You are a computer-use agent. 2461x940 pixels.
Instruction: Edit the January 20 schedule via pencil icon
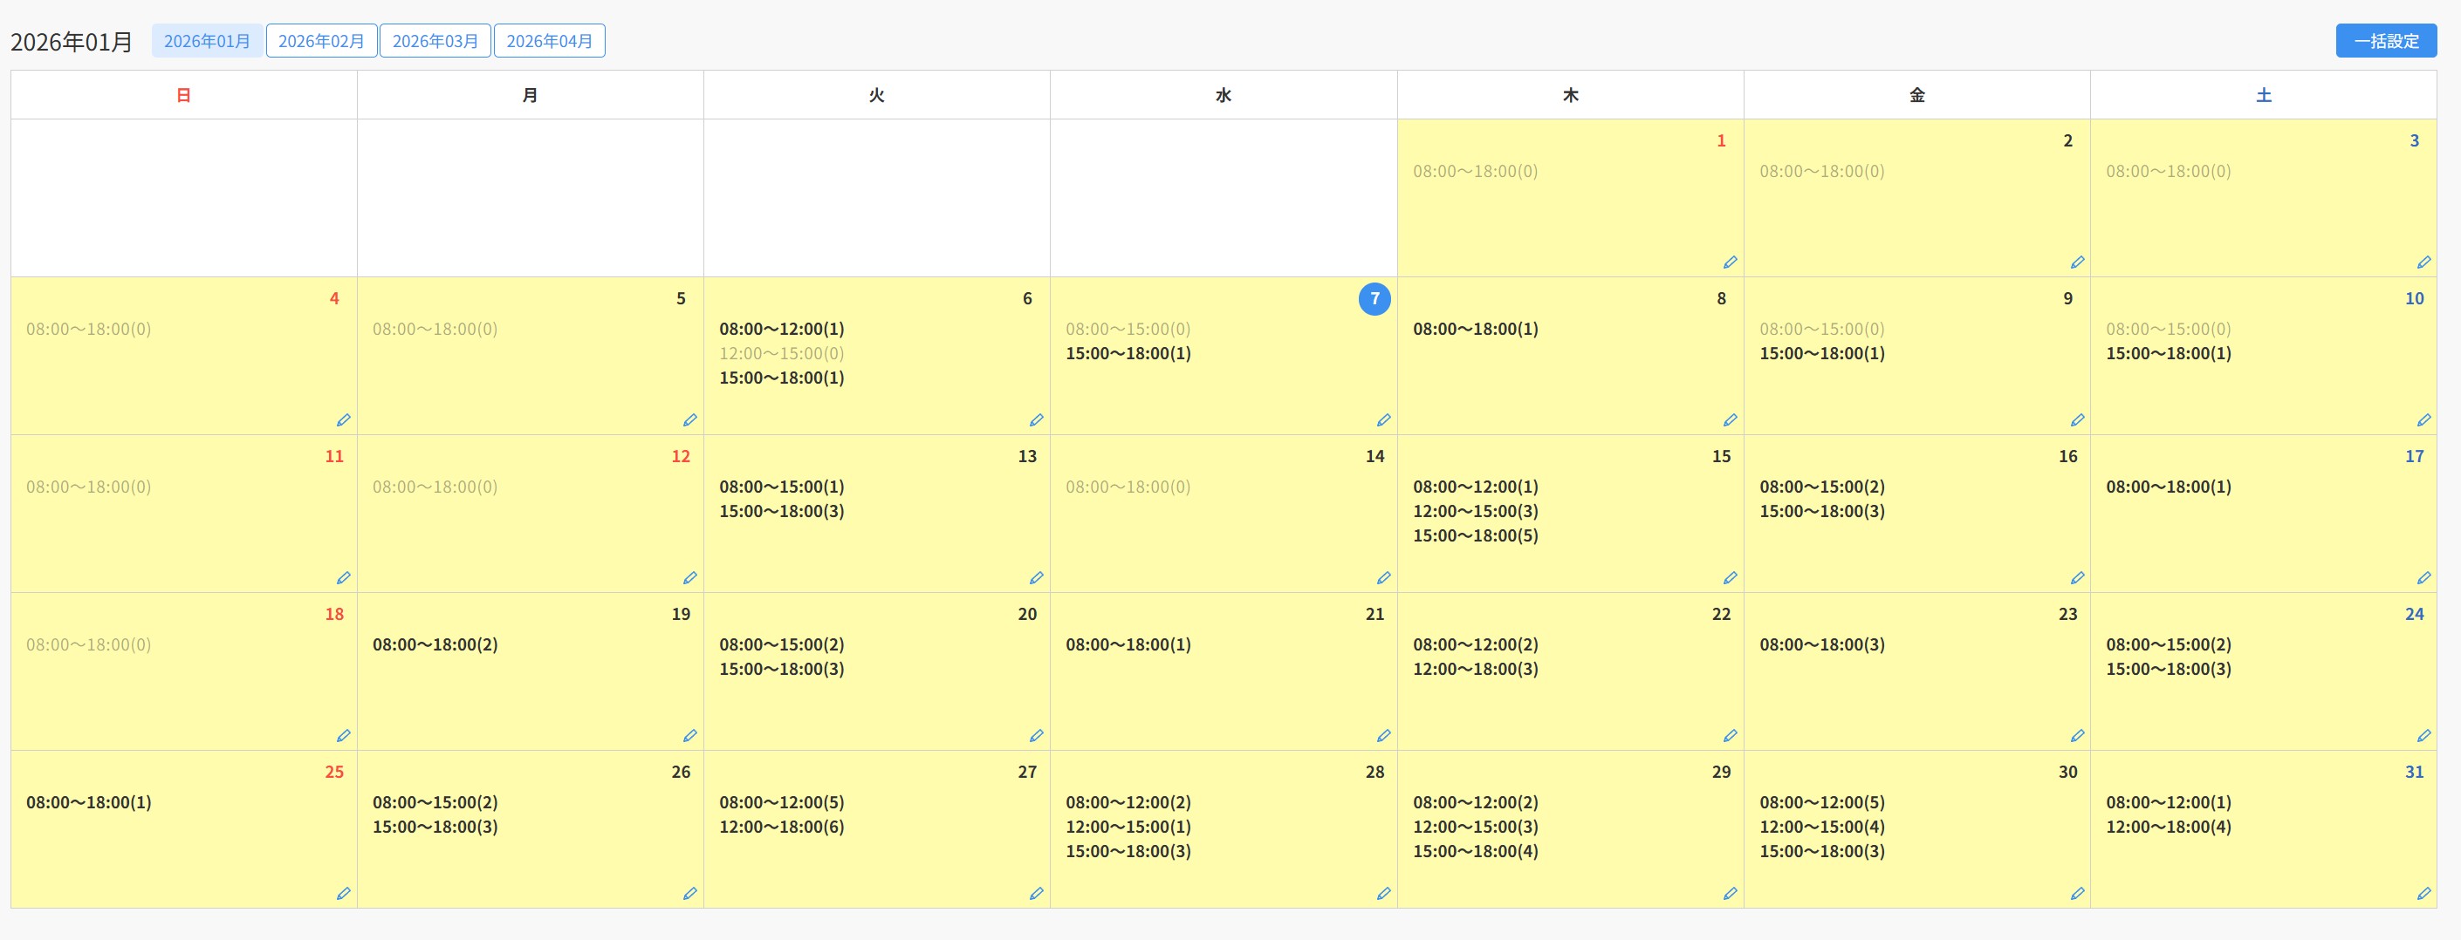[1036, 736]
